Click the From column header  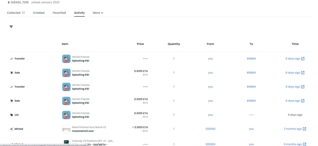(x=210, y=44)
